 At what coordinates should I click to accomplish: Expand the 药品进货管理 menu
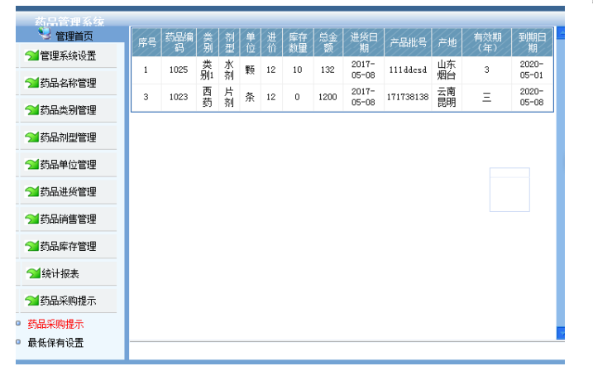click(x=68, y=192)
